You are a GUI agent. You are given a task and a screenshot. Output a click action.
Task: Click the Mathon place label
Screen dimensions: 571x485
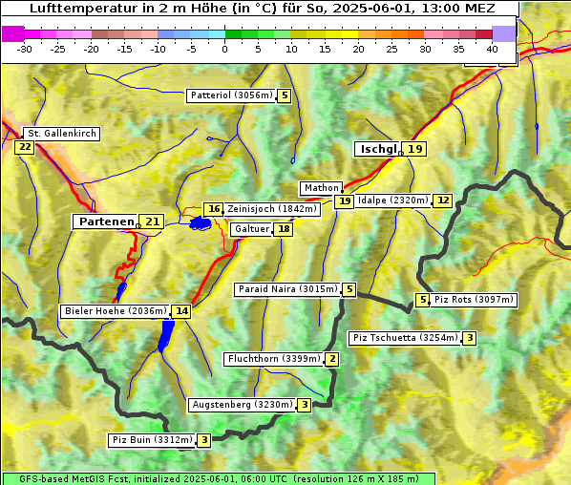(x=321, y=188)
